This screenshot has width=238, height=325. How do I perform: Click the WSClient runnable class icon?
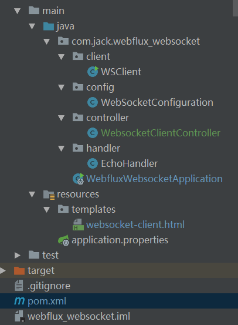[93, 72]
